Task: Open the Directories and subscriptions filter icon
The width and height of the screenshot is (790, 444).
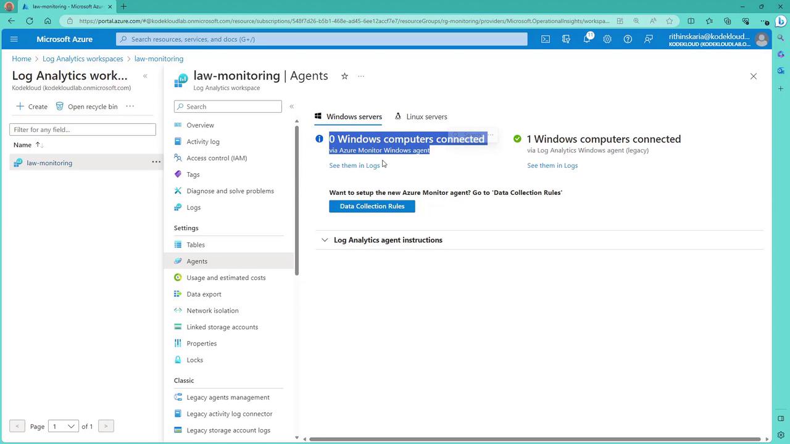Action: coord(566,39)
